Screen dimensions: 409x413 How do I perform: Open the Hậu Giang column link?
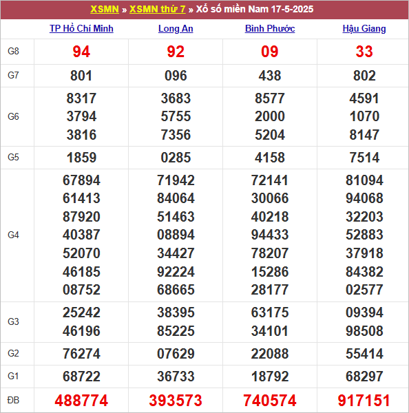(x=364, y=28)
